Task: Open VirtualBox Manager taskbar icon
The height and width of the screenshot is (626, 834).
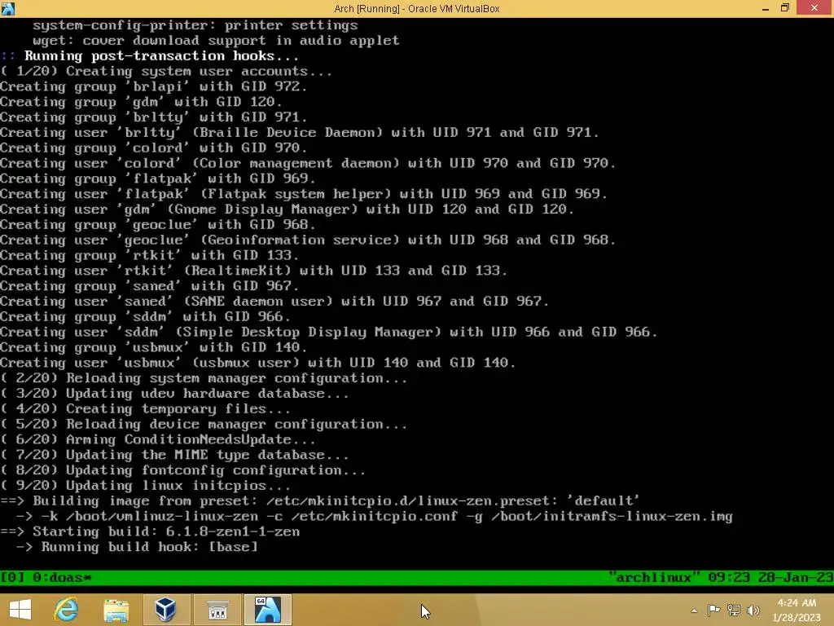Action: [165, 610]
